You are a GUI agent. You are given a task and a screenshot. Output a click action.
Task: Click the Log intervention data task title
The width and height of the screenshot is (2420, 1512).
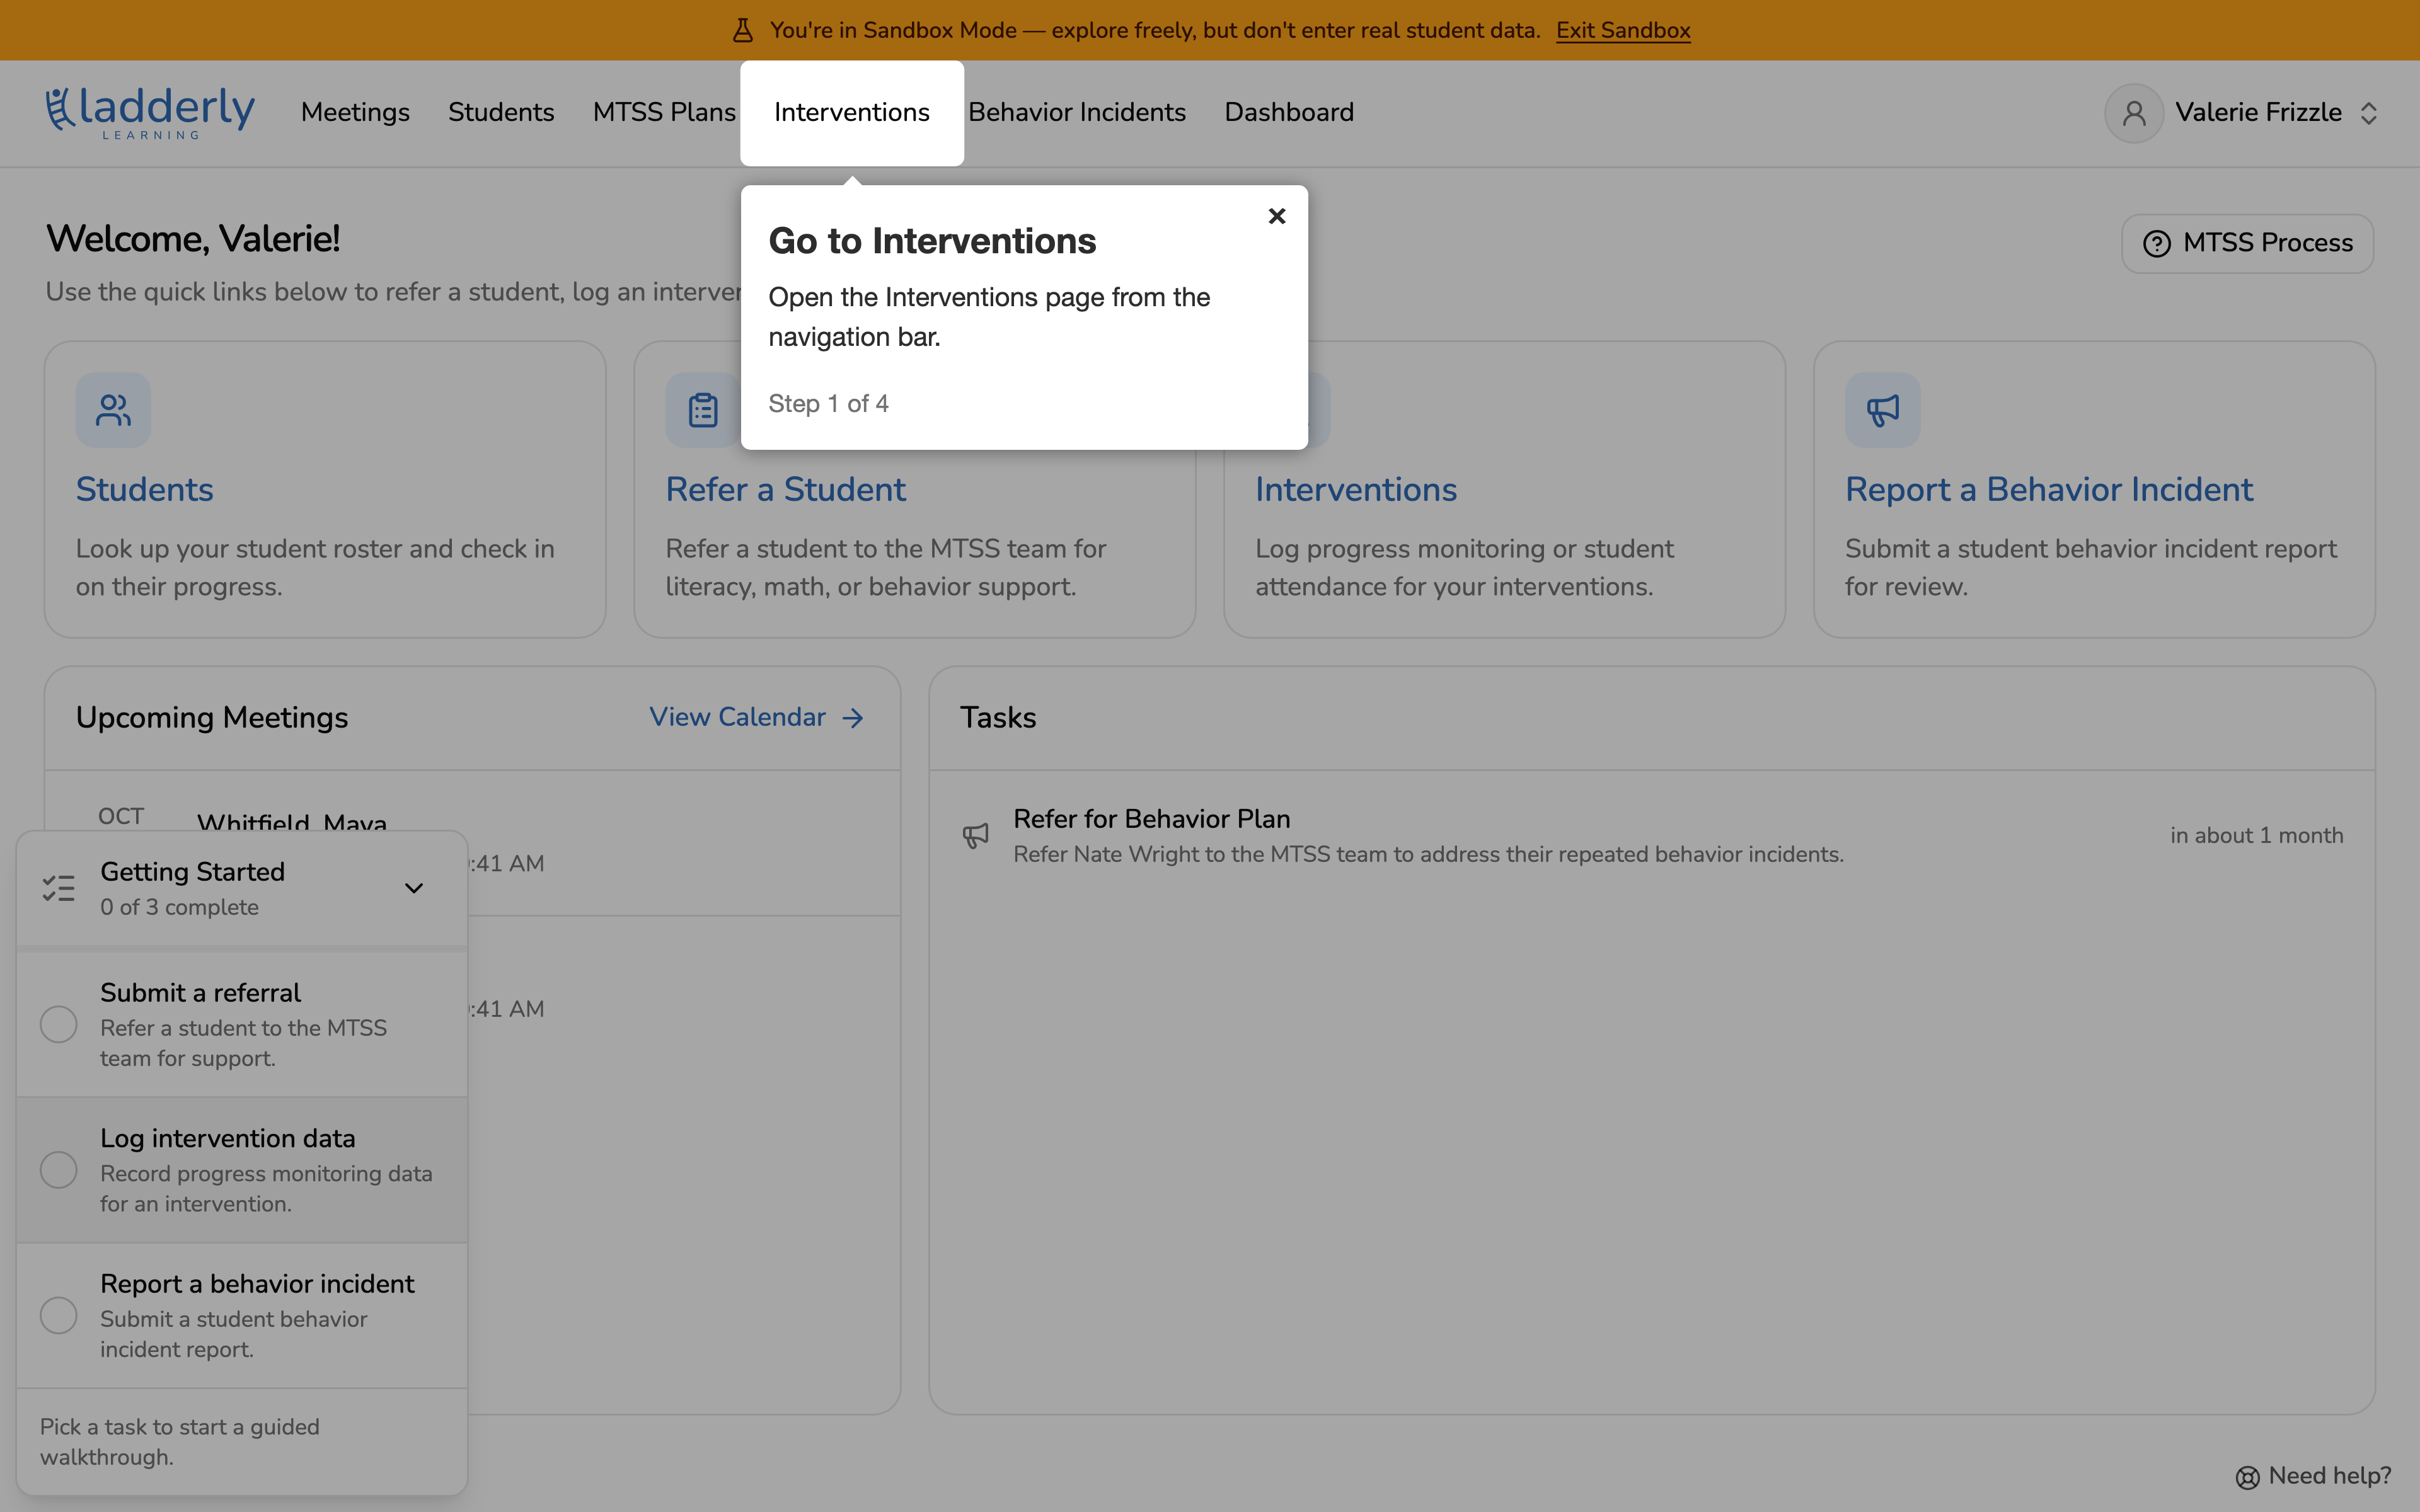pos(228,1138)
